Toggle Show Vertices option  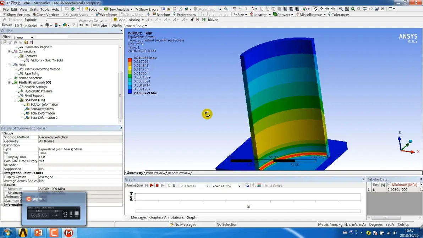coord(16,15)
